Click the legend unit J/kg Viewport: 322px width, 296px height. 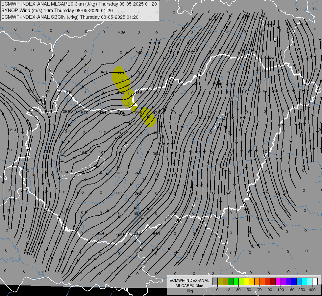pos(189,291)
